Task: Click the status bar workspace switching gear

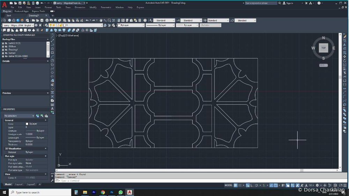Action: [317, 185]
